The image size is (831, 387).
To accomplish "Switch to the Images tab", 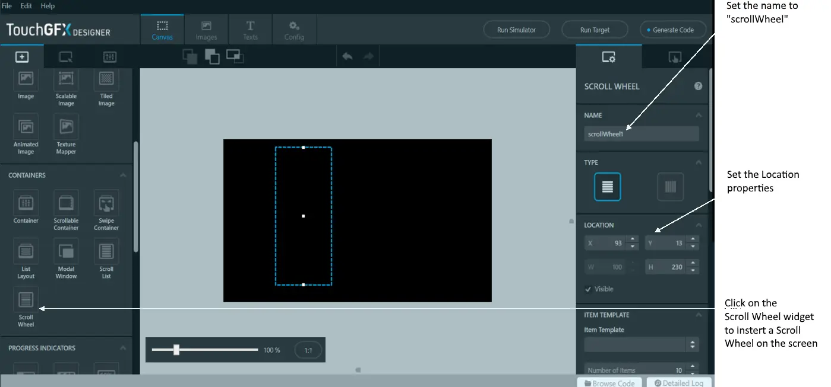I will click(x=206, y=30).
